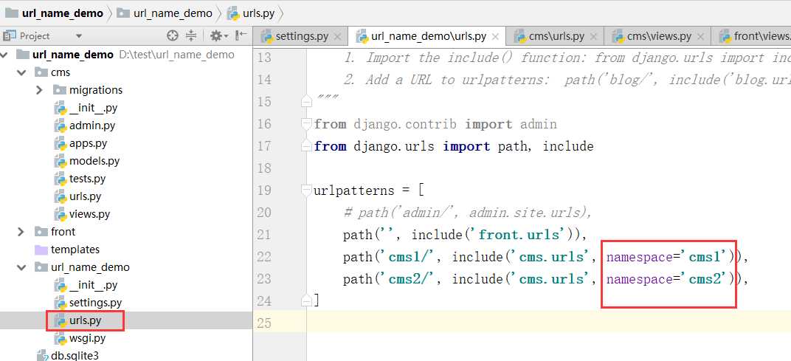Close the settings.py tab

(337, 37)
